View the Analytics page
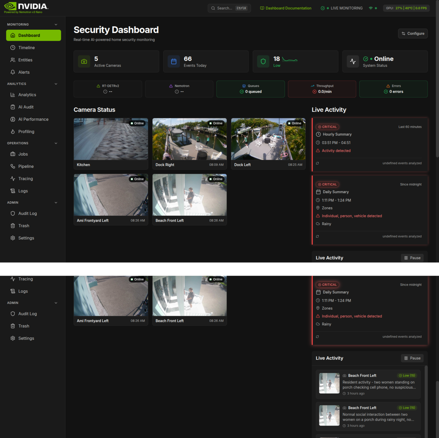The height and width of the screenshot is (438, 439). 27,94
